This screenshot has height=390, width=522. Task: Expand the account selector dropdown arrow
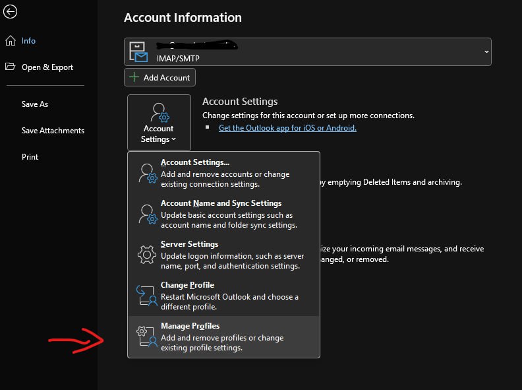486,51
